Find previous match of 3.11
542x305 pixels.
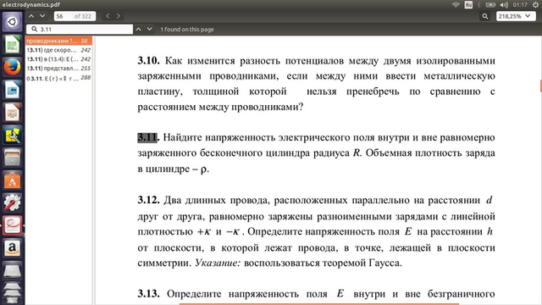tap(138, 30)
